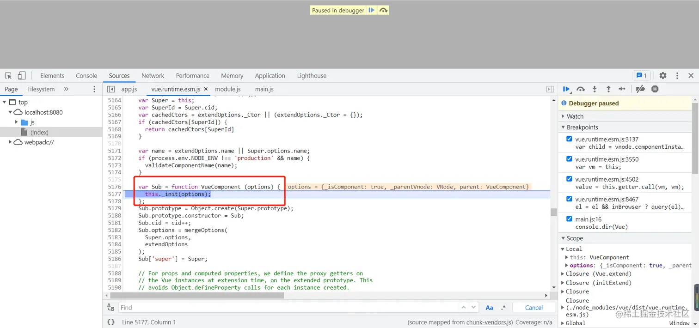
Task: Activate the inspect element picker icon
Action: tap(8, 76)
